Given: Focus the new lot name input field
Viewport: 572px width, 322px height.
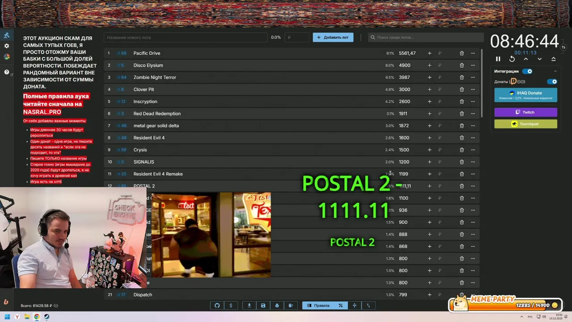Looking at the screenshot, I should coord(186,38).
